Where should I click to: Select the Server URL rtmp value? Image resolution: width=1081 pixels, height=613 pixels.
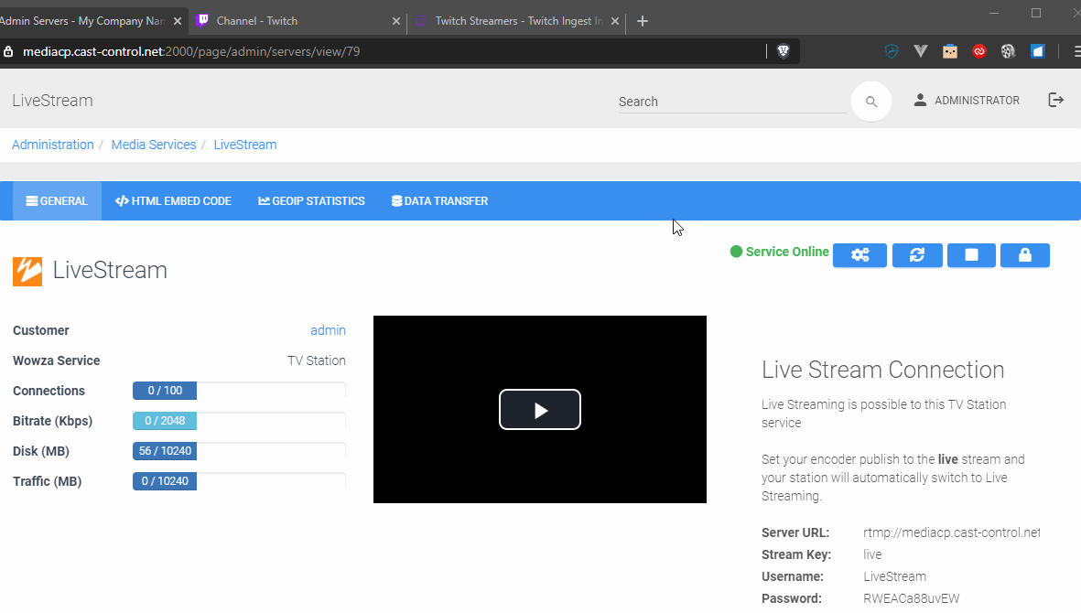[x=951, y=532]
